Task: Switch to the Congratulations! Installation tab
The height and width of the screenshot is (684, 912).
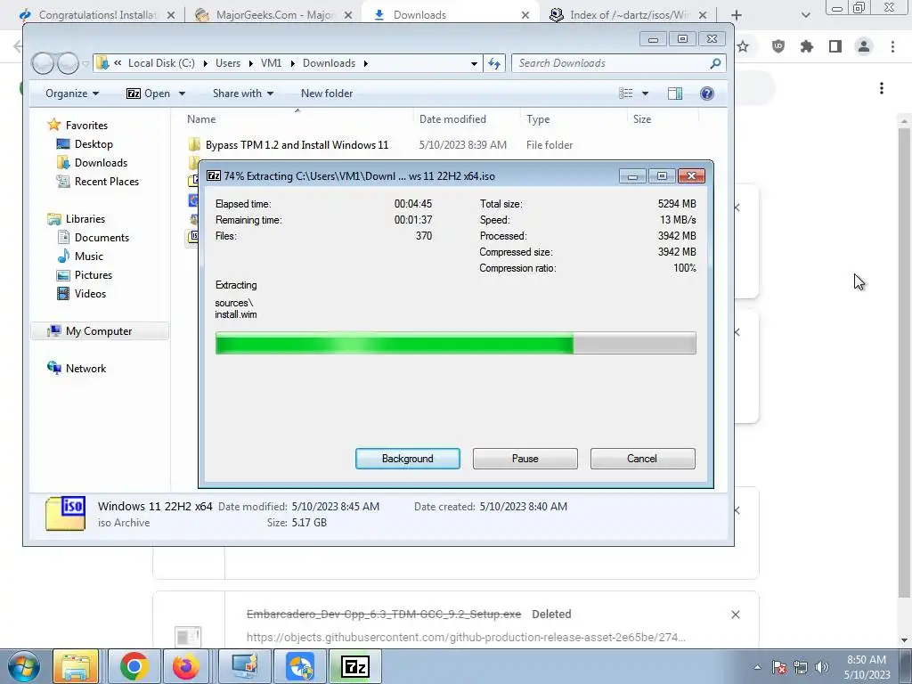Action: coord(98,15)
